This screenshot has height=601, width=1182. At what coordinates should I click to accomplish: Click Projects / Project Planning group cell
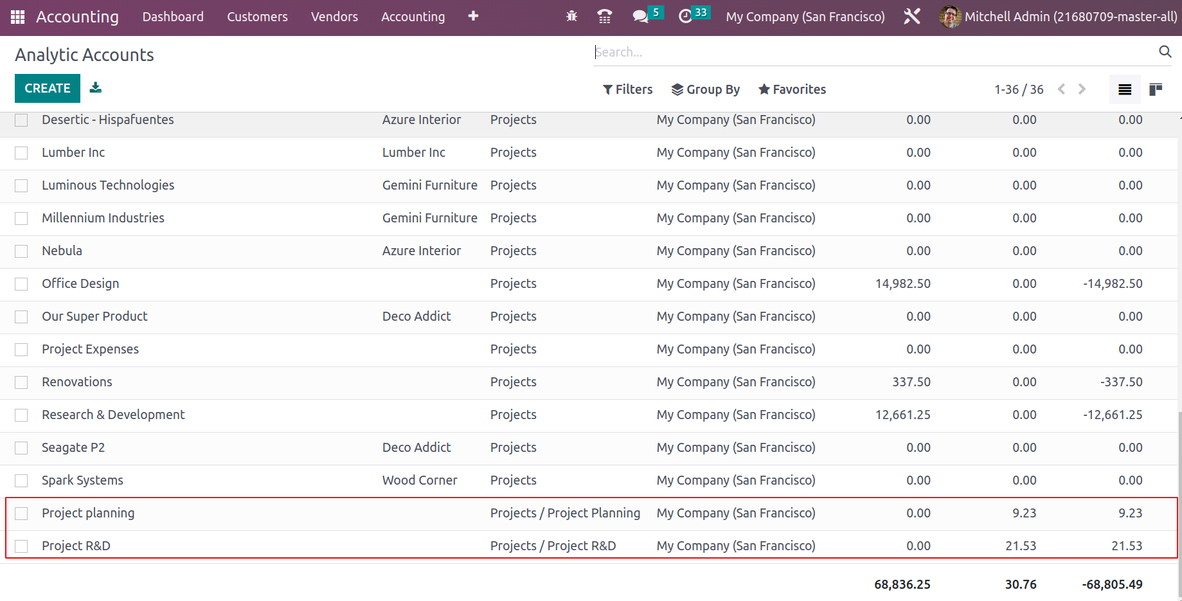(565, 513)
